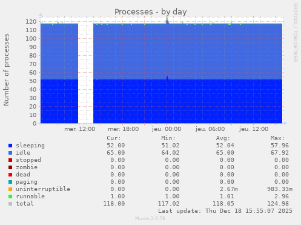Click the idle legend color swatch
This screenshot has width=301, height=225.
[10, 153]
